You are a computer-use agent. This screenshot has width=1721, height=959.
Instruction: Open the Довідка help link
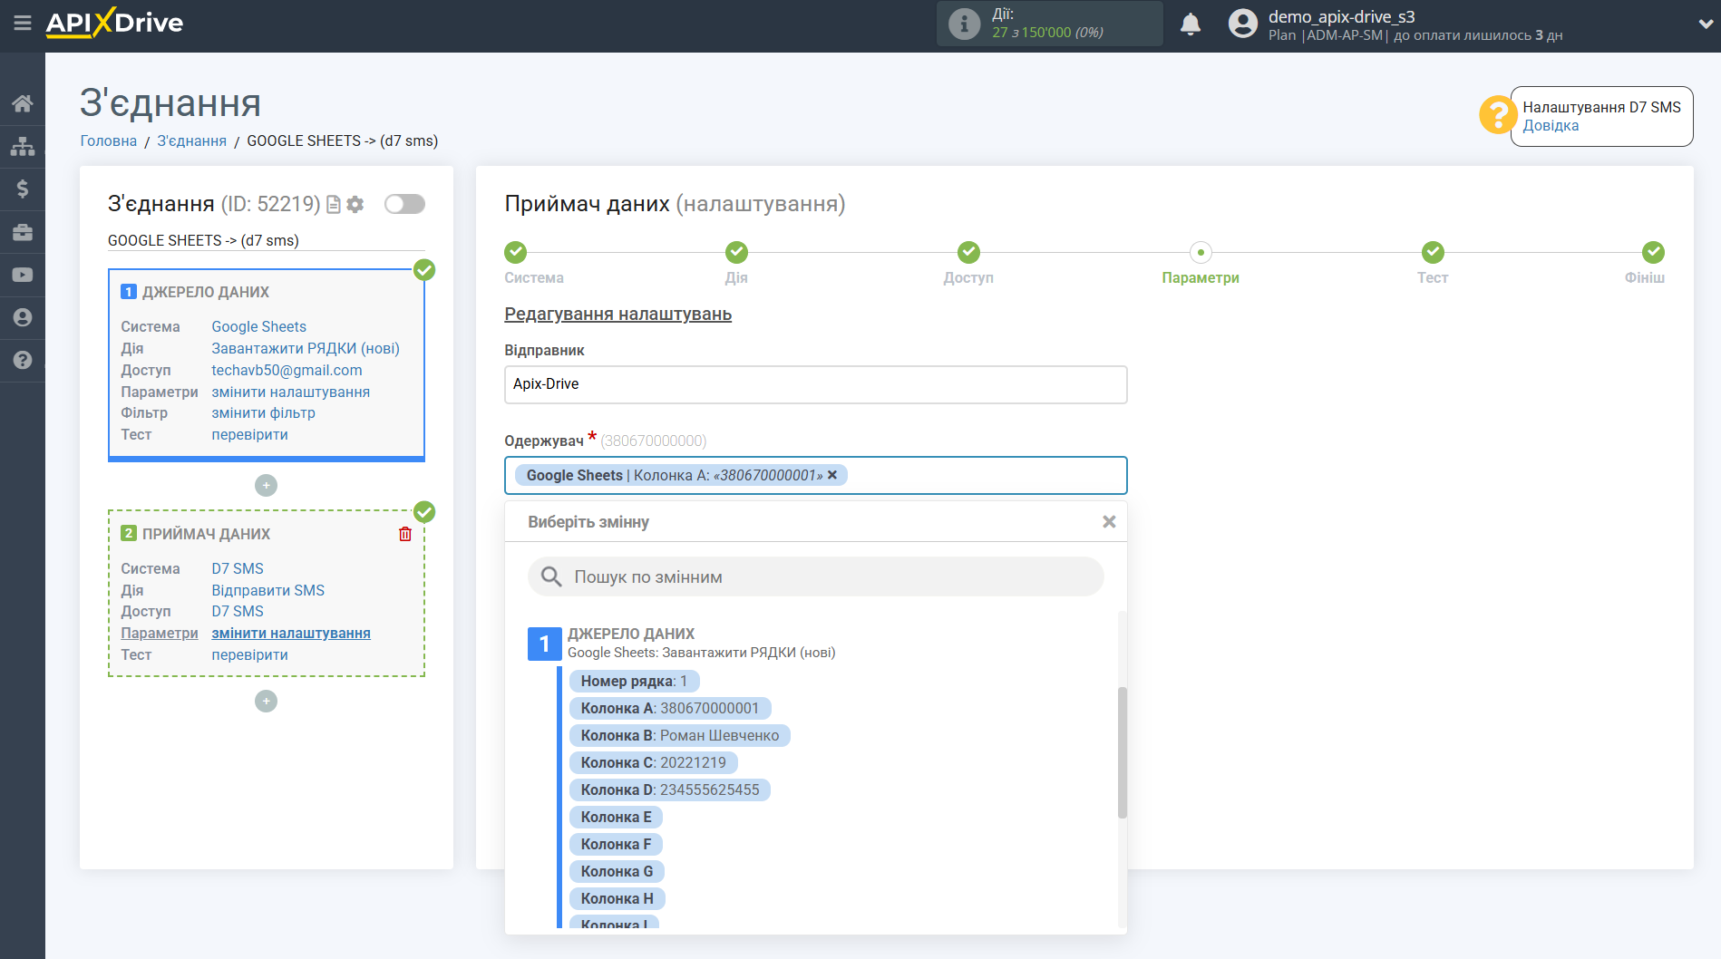pos(1550,126)
